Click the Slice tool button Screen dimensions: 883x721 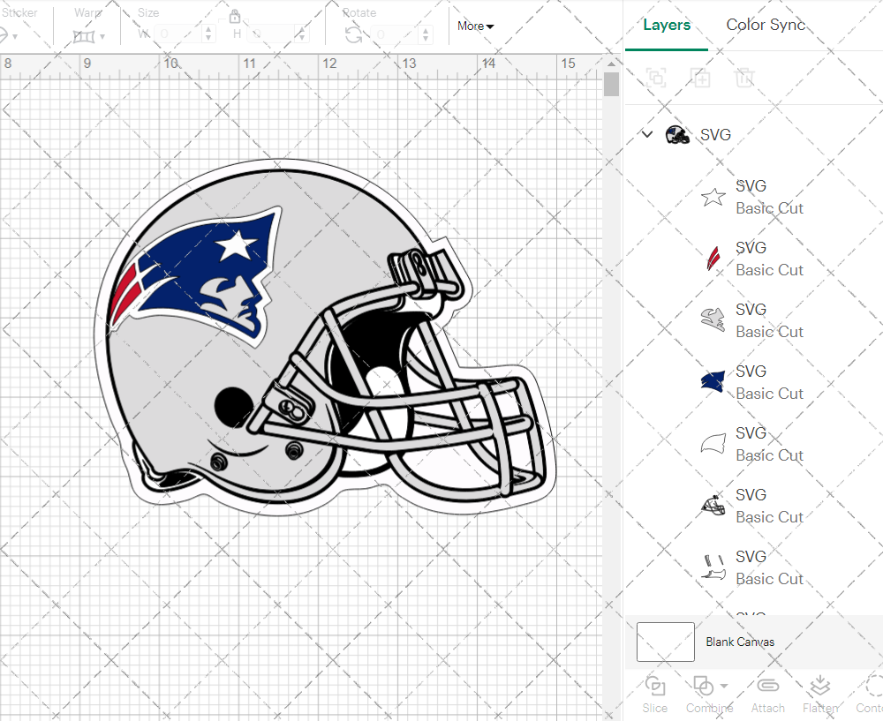[655, 695]
